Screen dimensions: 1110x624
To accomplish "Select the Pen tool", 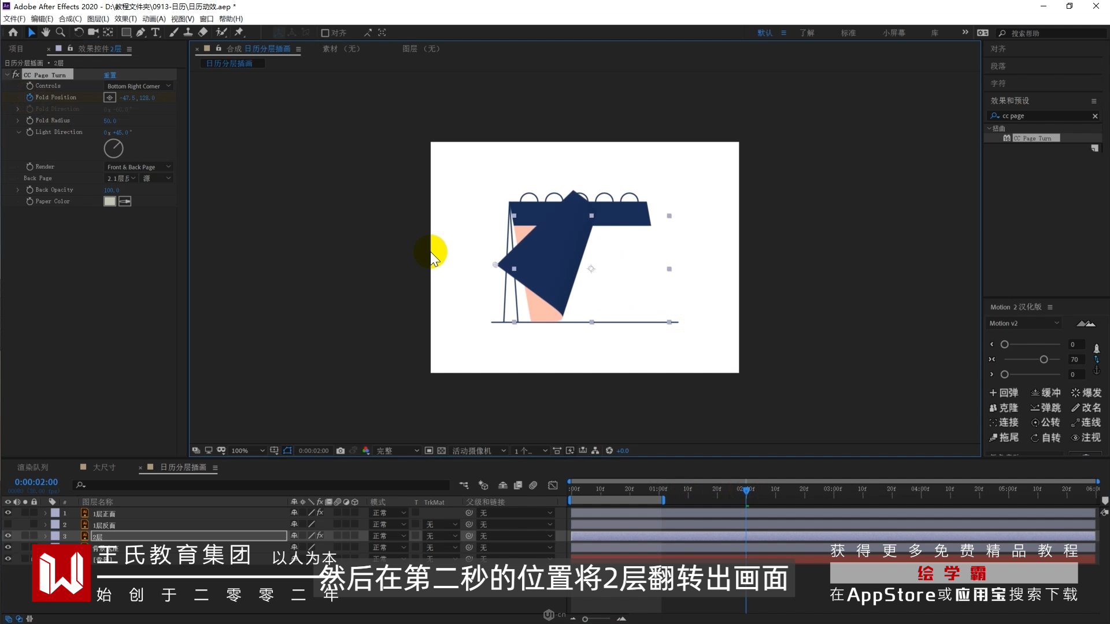I will tap(140, 32).
